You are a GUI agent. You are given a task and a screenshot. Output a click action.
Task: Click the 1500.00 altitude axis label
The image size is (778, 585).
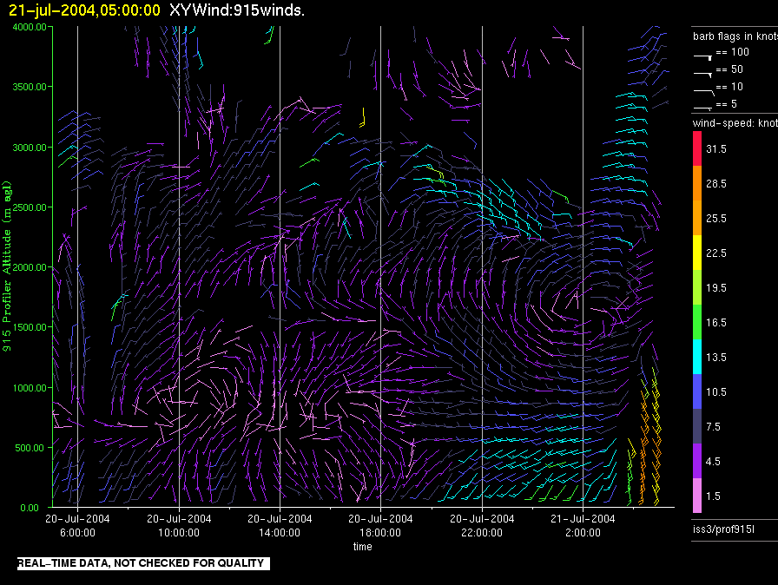point(30,327)
